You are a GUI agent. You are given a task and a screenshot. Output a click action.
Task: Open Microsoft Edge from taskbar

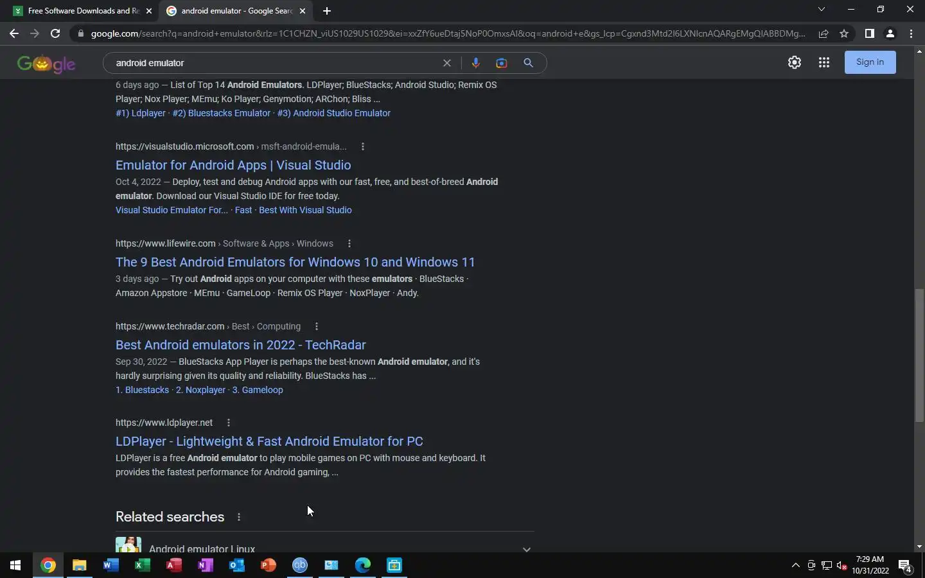pyautogui.click(x=363, y=565)
